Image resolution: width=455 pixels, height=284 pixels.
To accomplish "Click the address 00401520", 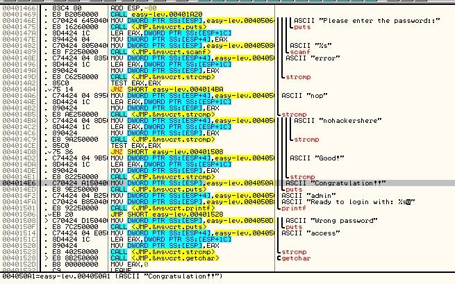I will 19,245.
